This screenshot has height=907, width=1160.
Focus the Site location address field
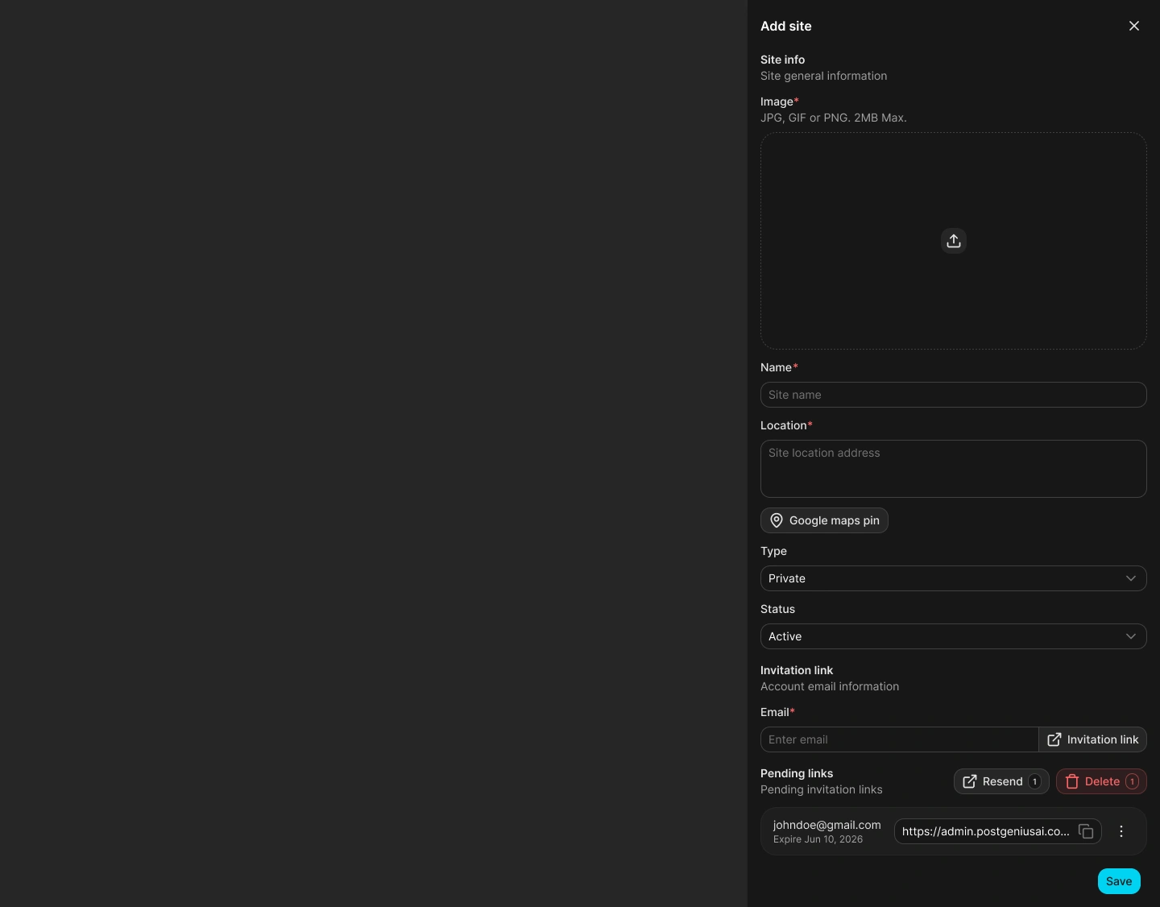click(x=954, y=469)
